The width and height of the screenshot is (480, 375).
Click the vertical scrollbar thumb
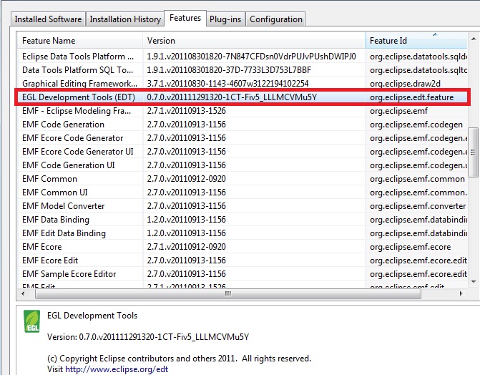pyautogui.click(x=474, y=152)
